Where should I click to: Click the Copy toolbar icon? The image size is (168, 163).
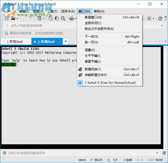pos(51,18)
